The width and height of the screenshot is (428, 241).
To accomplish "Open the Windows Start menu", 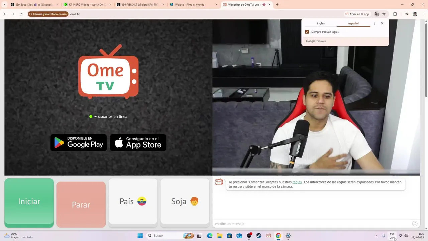I will (140, 236).
